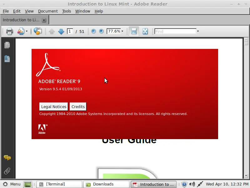
Task: Click the page number field
Action: [x=70, y=31]
